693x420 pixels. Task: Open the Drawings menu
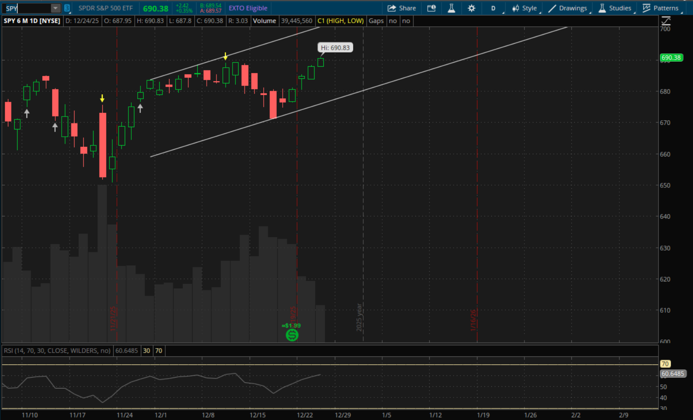point(568,8)
